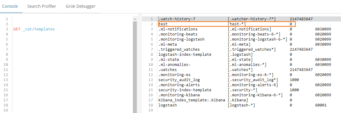341x113 pixels.
Task: Select .triggered_watches template name
Action: (179, 49)
